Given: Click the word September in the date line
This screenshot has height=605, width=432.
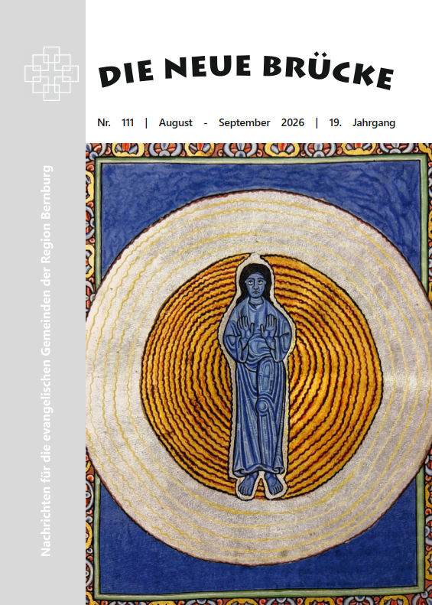Looking at the screenshot, I should (244, 123).
